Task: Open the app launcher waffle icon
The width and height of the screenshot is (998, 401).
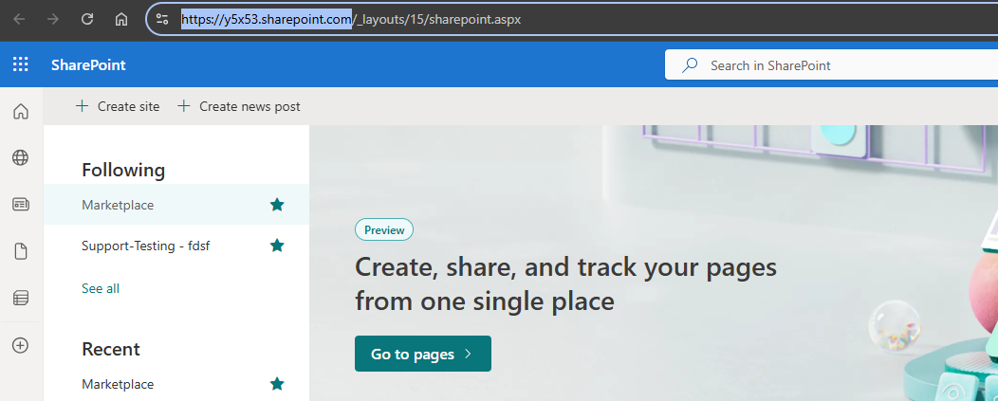Action: [20, 64]
